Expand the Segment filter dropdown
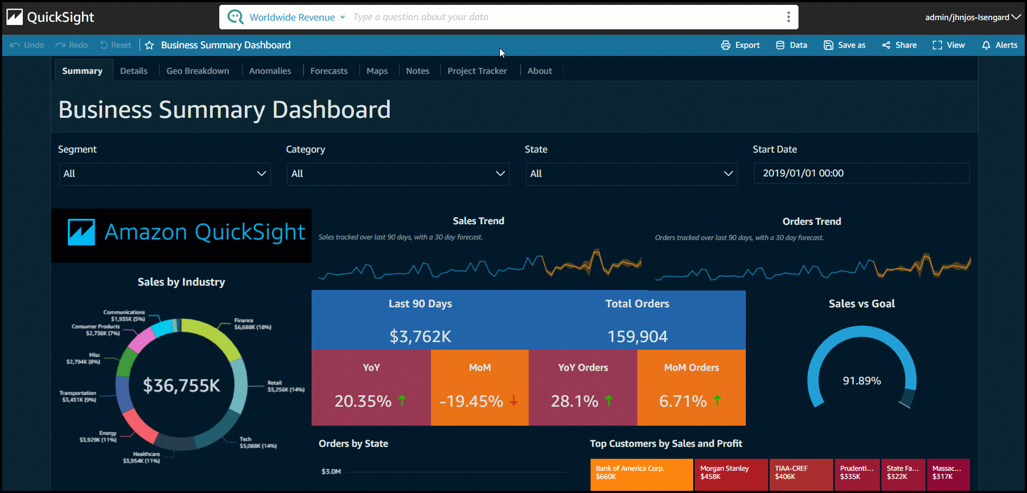Screen dimensions: 1027x493 pyautogui.click(x=262, y=174)
